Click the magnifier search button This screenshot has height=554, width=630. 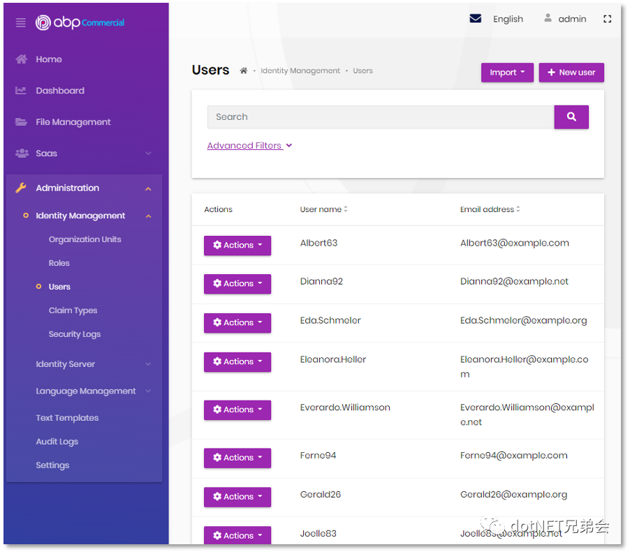pyautogui.click(x=571, y=117)
